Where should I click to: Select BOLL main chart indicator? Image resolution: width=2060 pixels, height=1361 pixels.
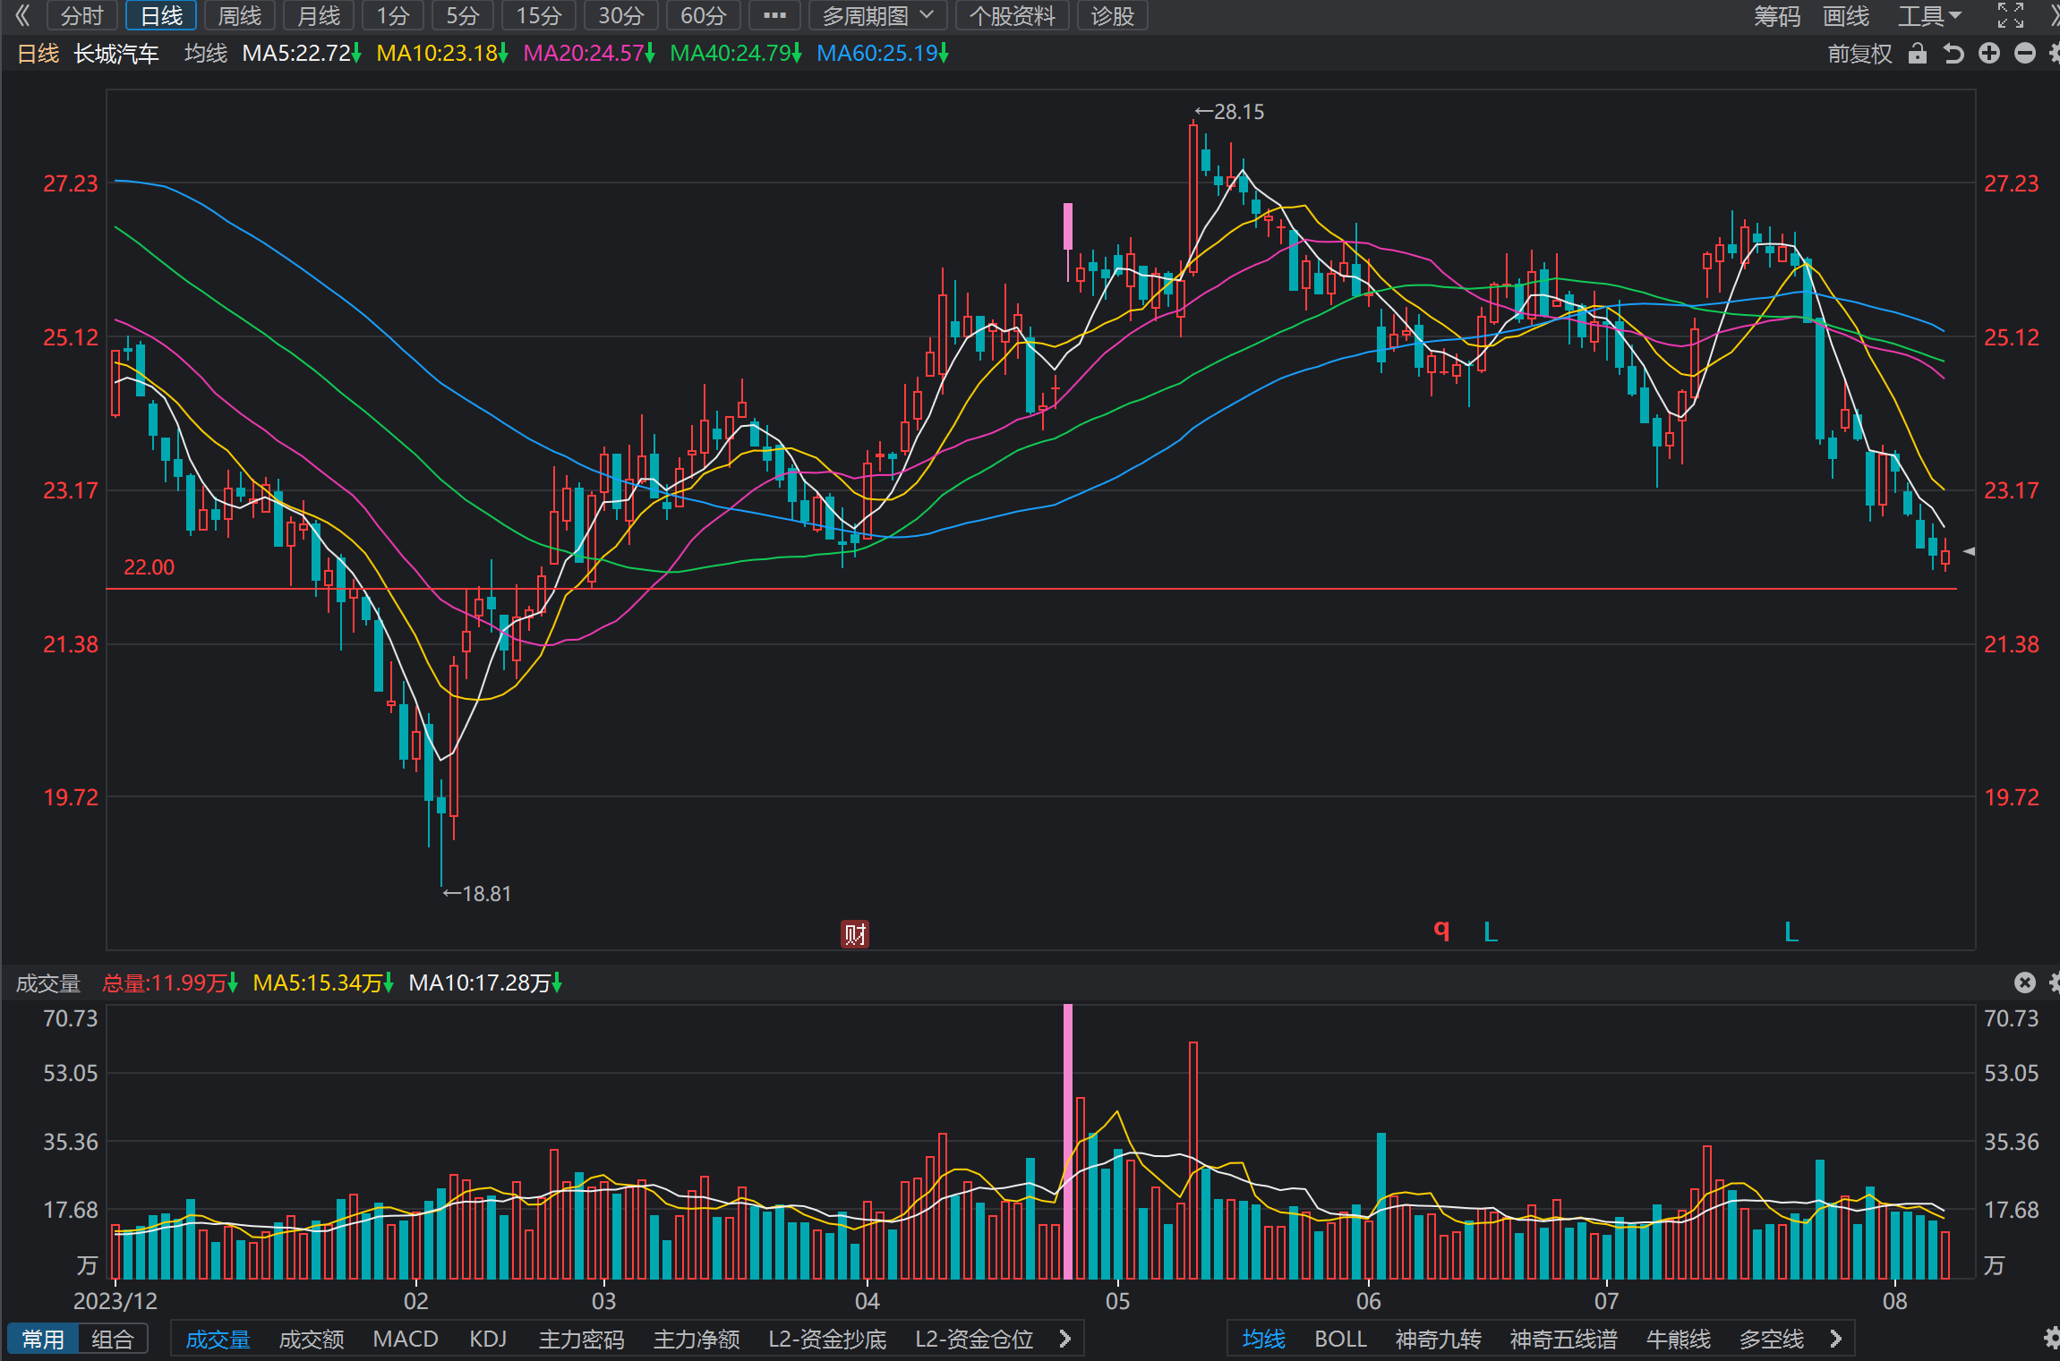1340,1339
